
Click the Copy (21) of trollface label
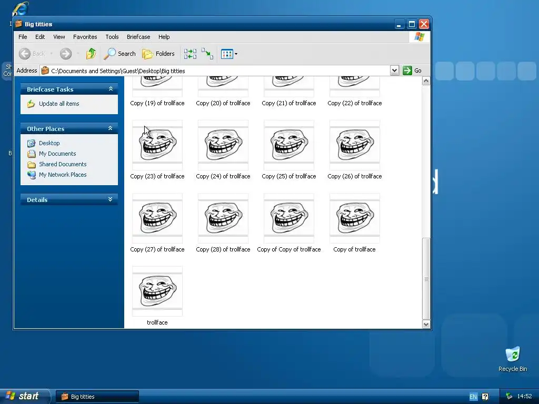(x=289, y=103)
